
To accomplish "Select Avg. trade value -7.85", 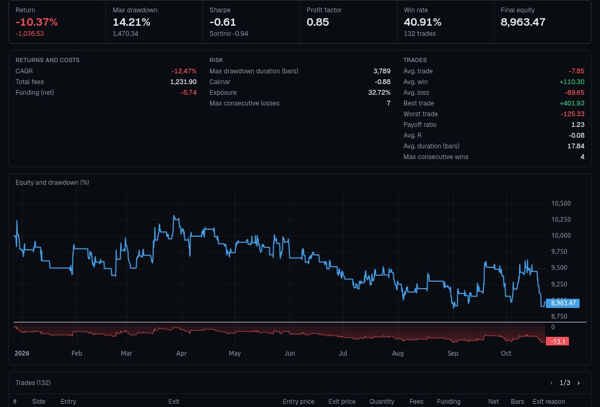I will point(576,71).
